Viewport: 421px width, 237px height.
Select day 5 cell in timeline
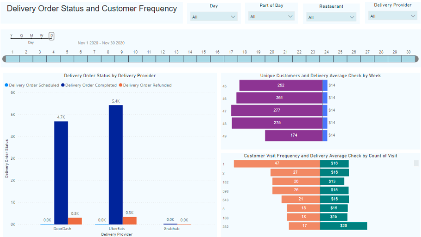tap(67, 59)
